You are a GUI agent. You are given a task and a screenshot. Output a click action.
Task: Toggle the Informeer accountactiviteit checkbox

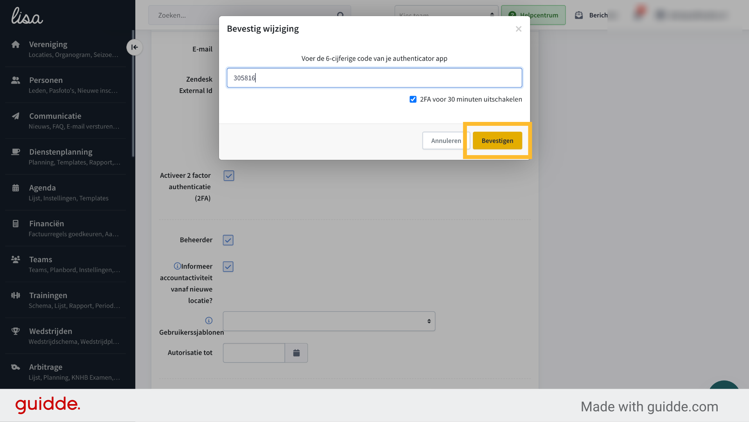click(228, 266)
